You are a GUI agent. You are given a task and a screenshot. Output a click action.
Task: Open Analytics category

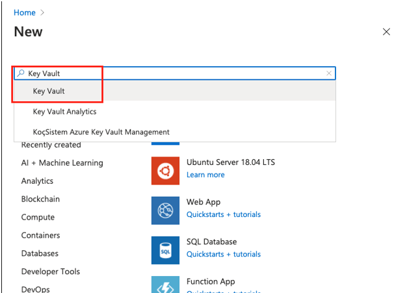[x=37, y=181]
